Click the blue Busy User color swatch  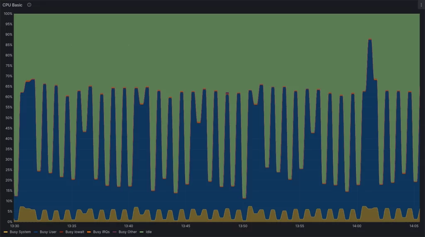pyautogui.click(x=36, y=232)
